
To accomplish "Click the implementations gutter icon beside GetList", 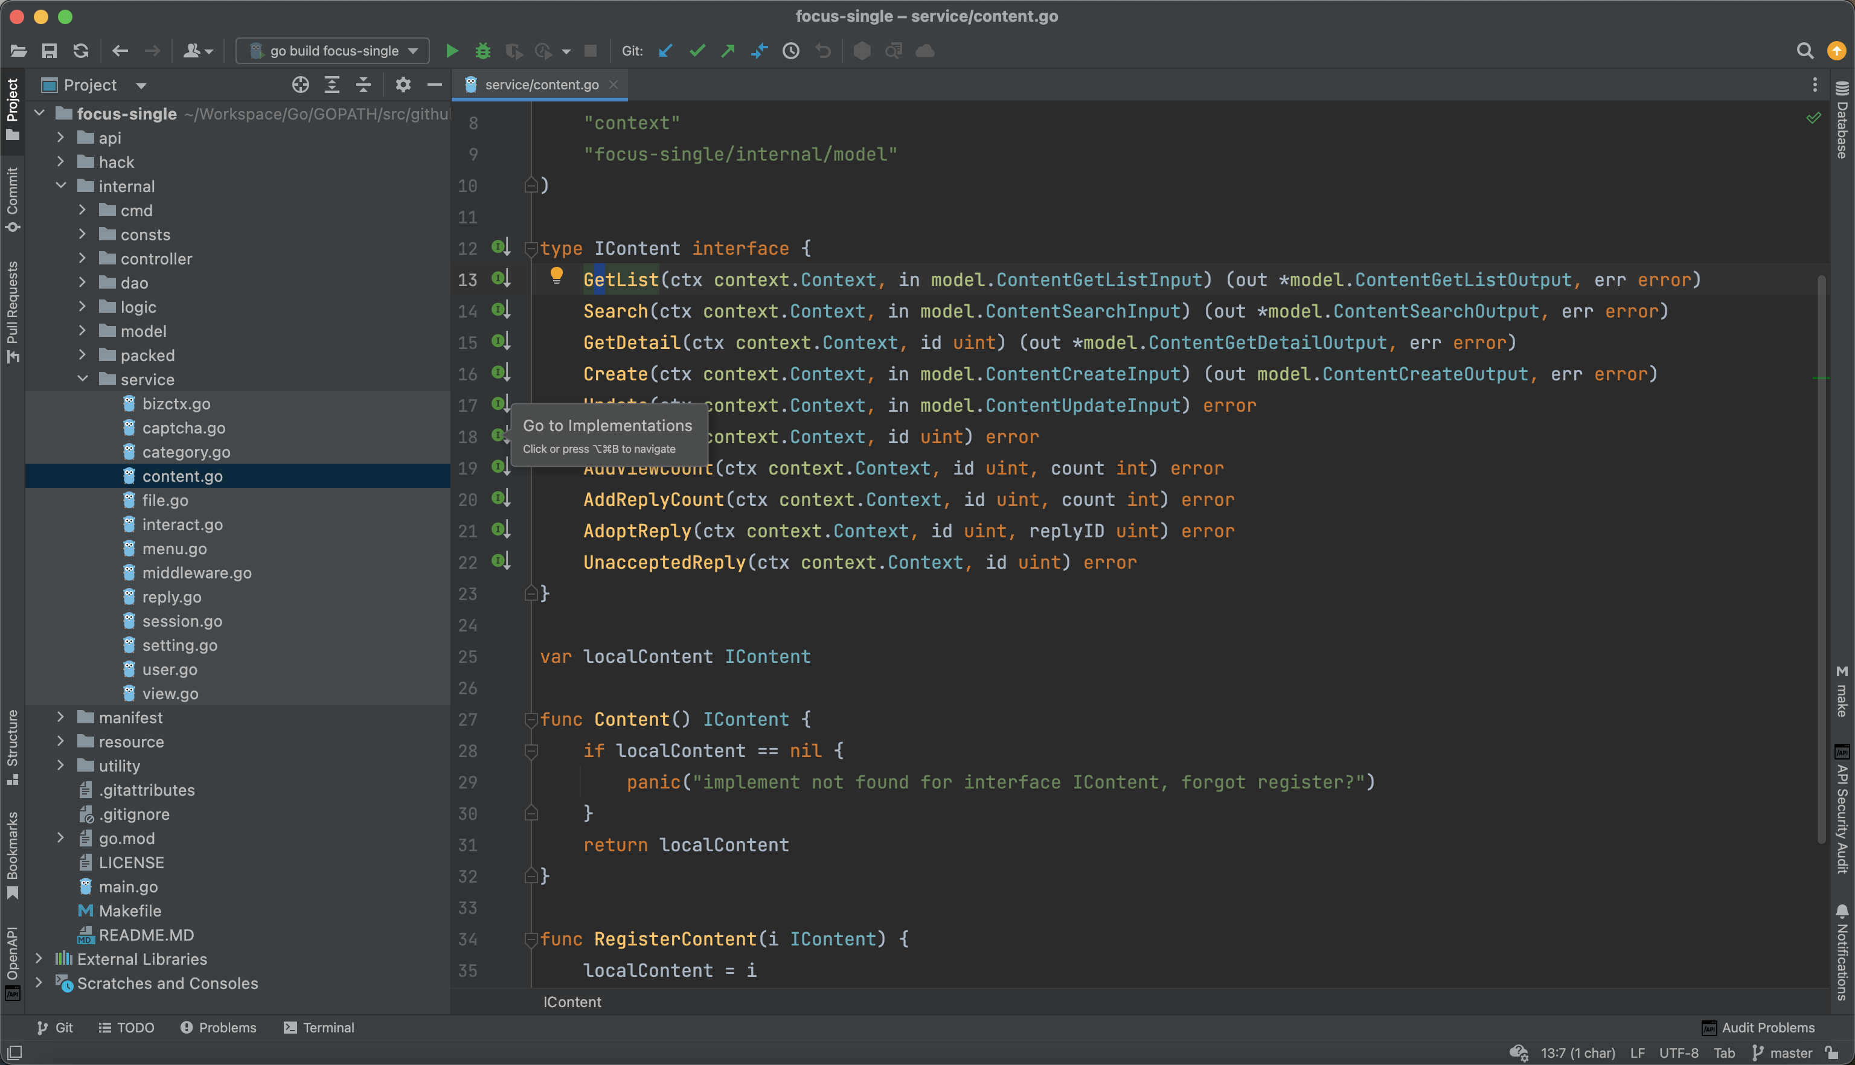I will (x=501, y=278).
